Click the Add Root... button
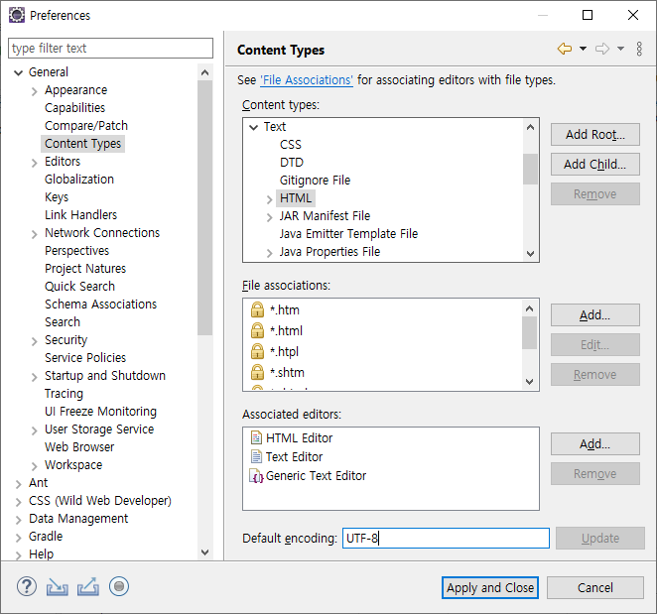 [x=595, y=135]
